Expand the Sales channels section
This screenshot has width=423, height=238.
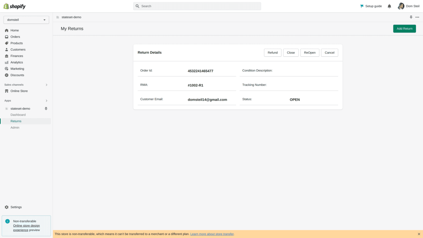[x=47, y=85]
